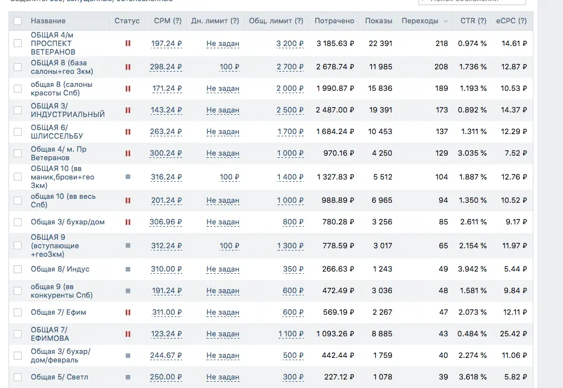Click Не задан daily limit for Общая 4/ м. Пр Ветеранов

222,153
